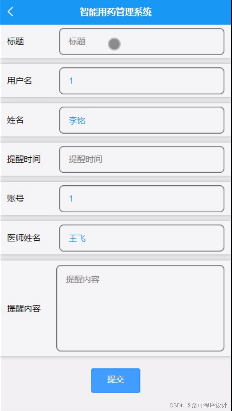232x411 pixels.
Task: Tap the 姓名 label on the left
Action: [x=14, y=120]
